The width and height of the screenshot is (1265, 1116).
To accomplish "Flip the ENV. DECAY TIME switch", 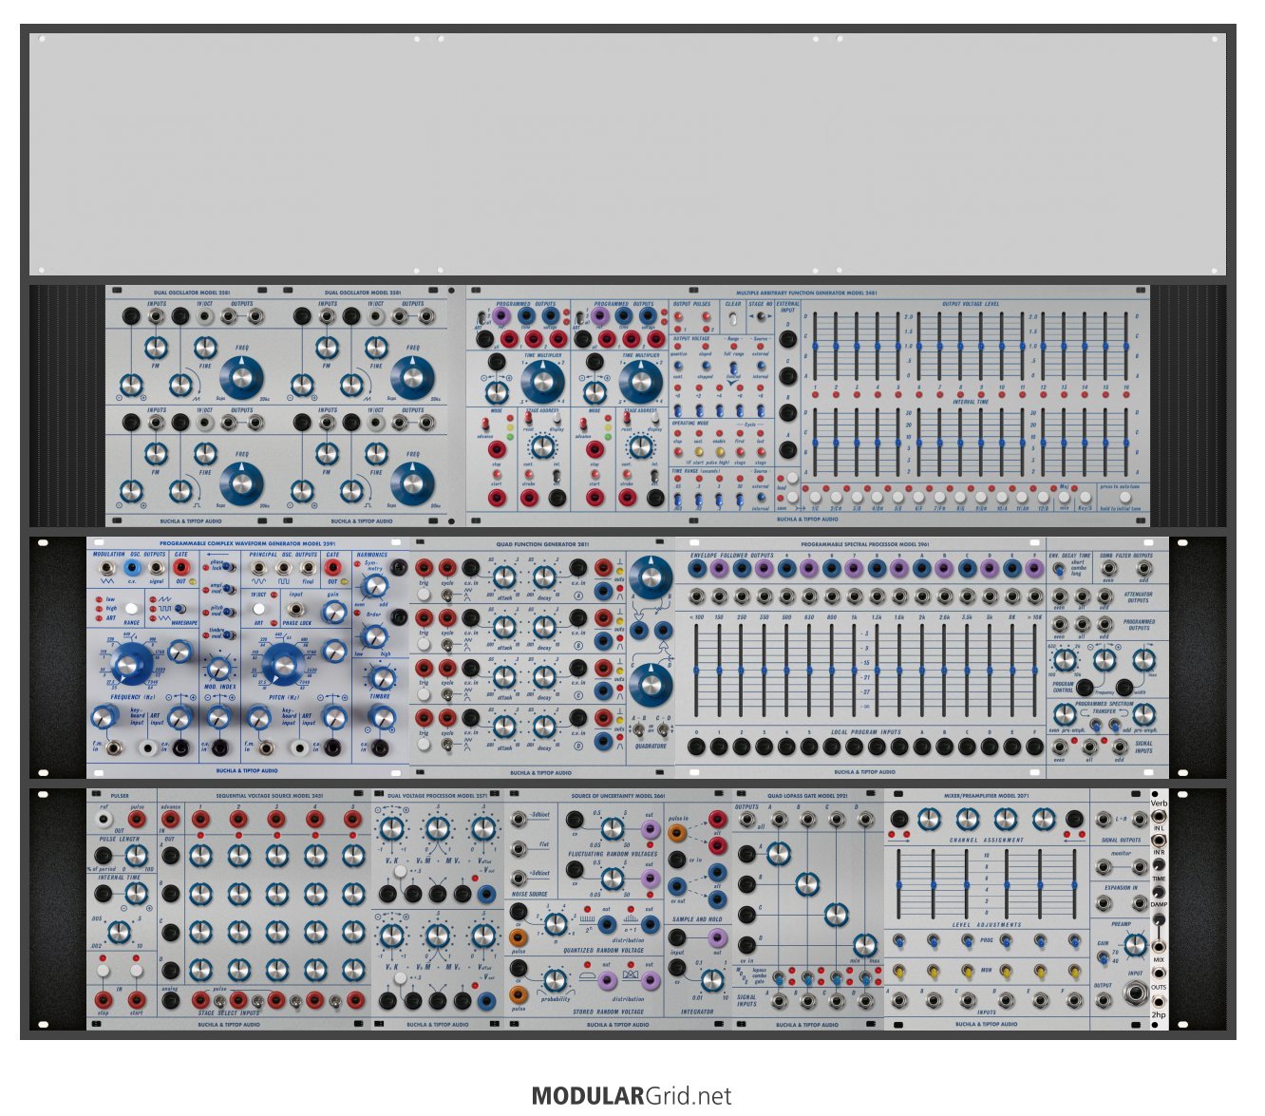I will (x=1060, y=569).
